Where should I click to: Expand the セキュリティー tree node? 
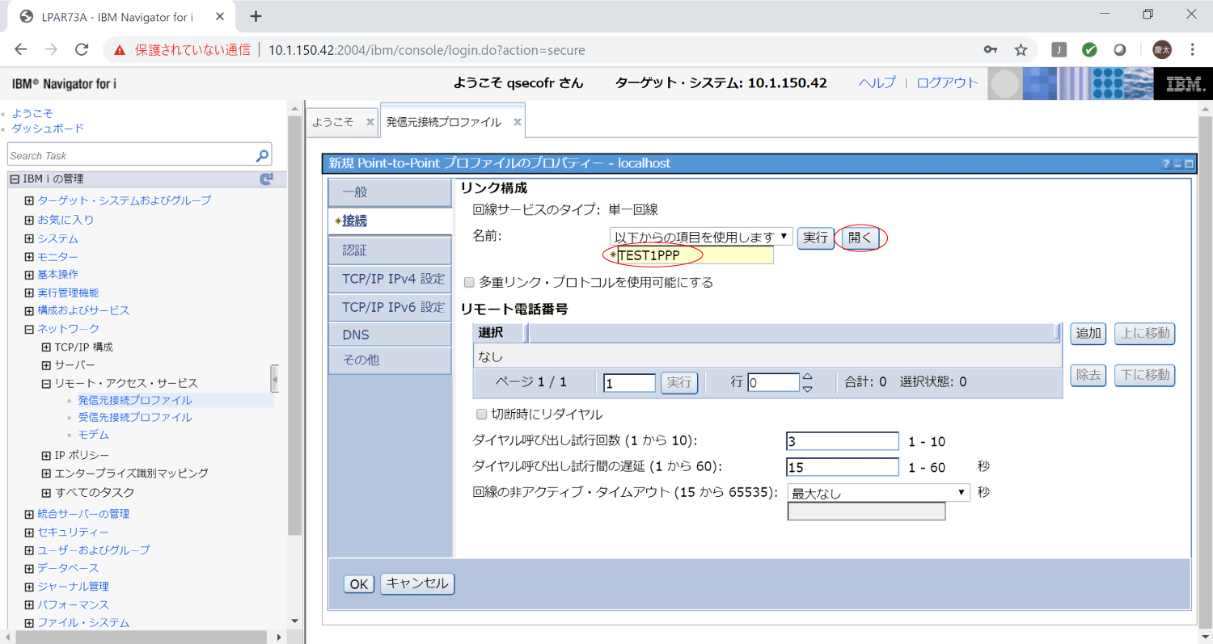(29, 532)
